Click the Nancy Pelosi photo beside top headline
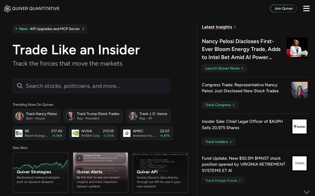The height and width of the screenshot is (196, 315). [x=297, y=48]
